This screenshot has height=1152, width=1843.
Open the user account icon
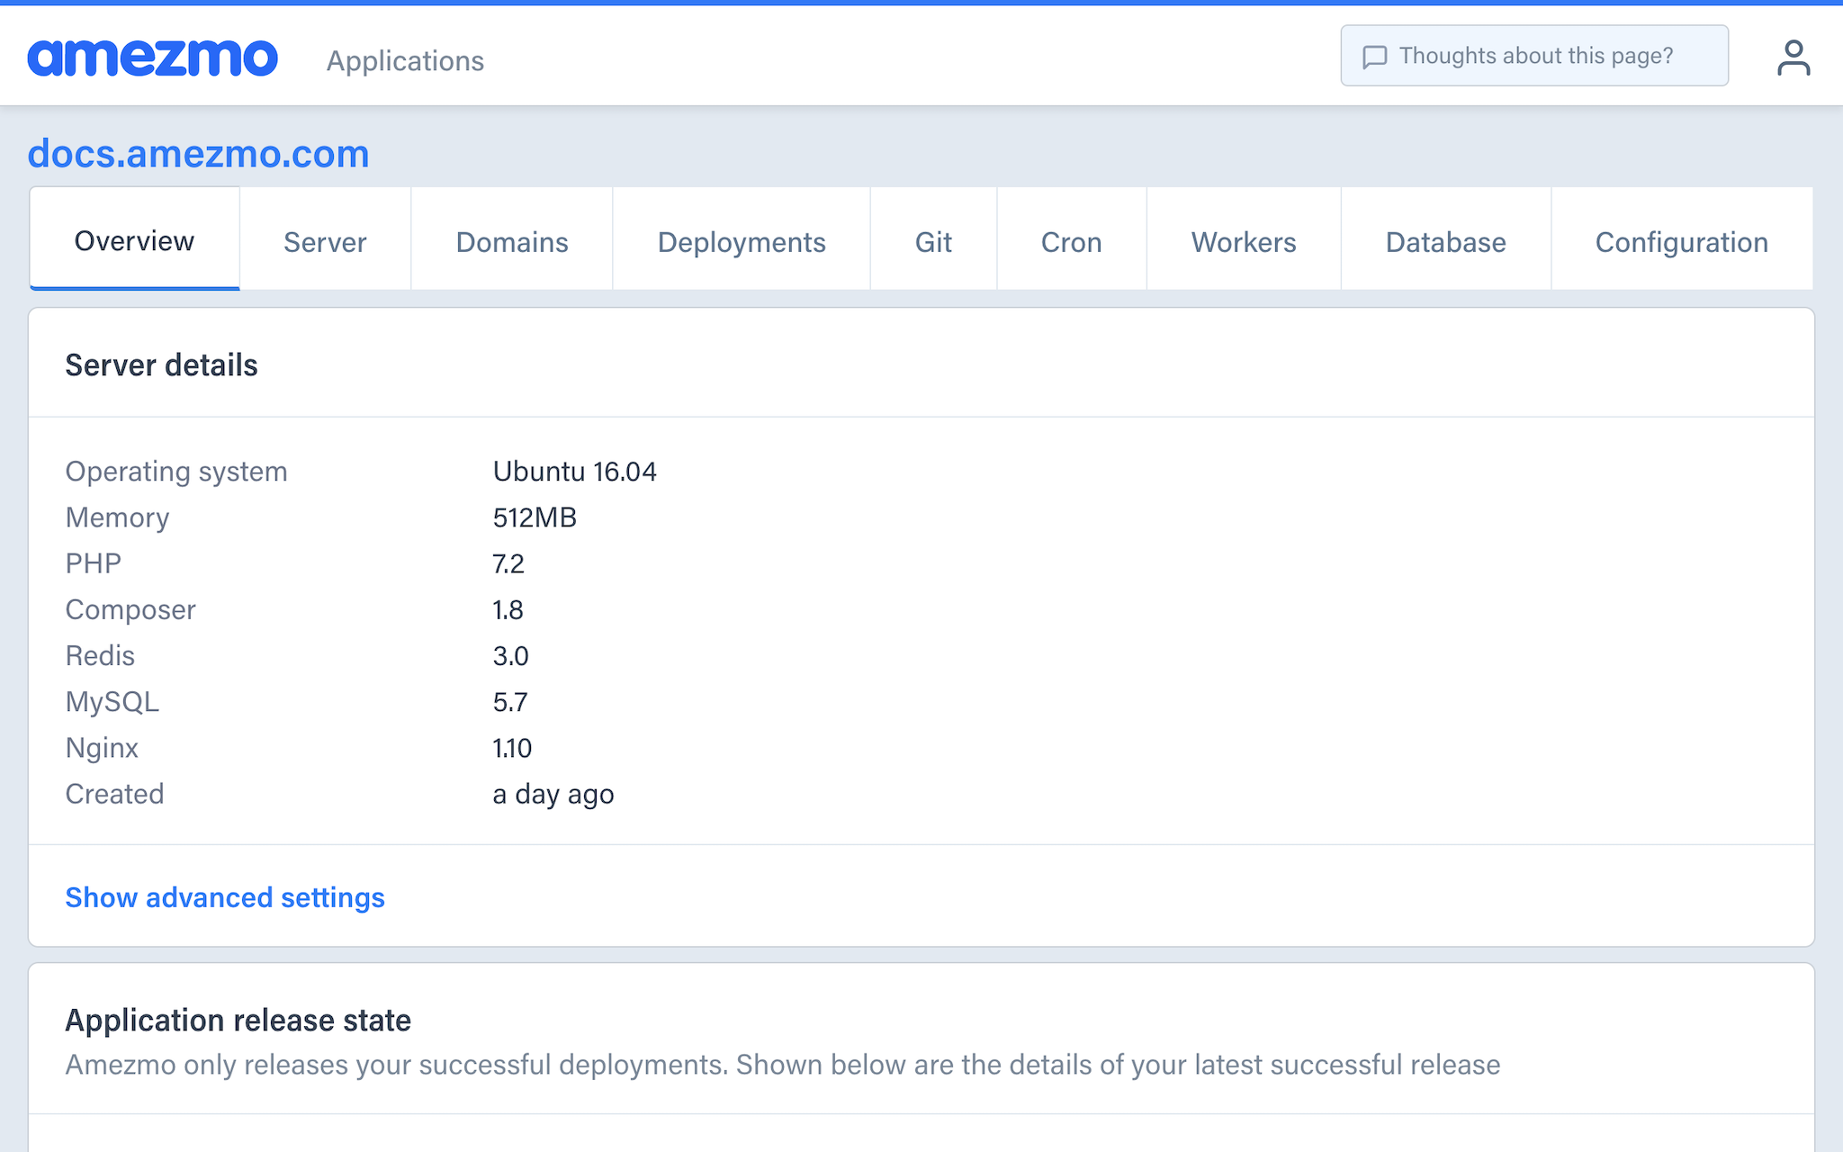[x=1793, y=58]
